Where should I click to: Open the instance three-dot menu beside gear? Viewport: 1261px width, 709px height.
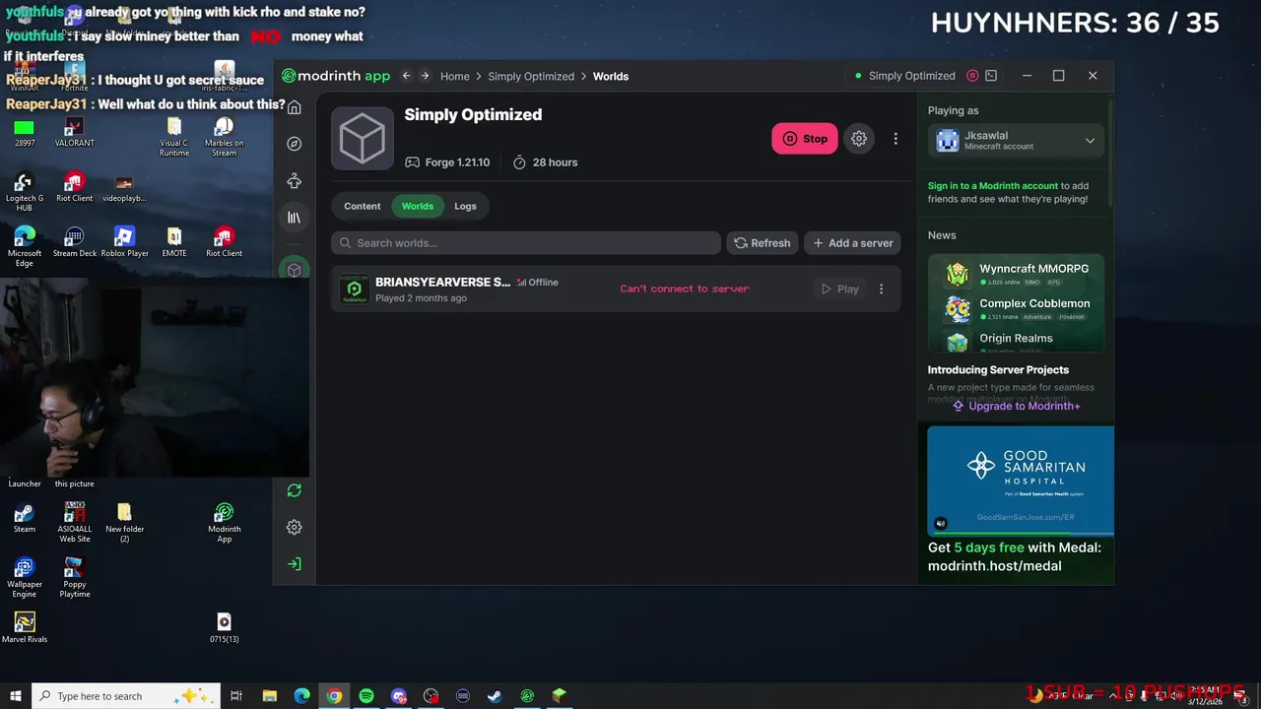coord(896,139)
